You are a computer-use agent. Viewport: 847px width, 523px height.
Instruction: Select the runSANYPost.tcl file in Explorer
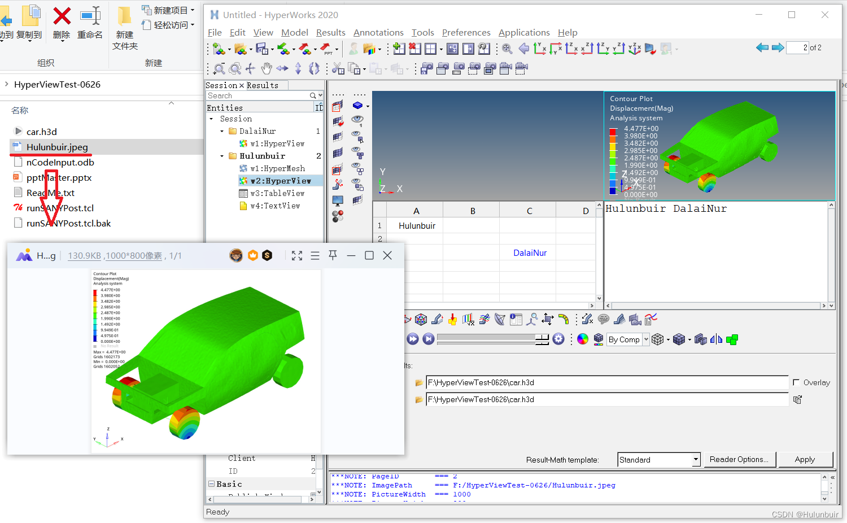tap(60, 208)
